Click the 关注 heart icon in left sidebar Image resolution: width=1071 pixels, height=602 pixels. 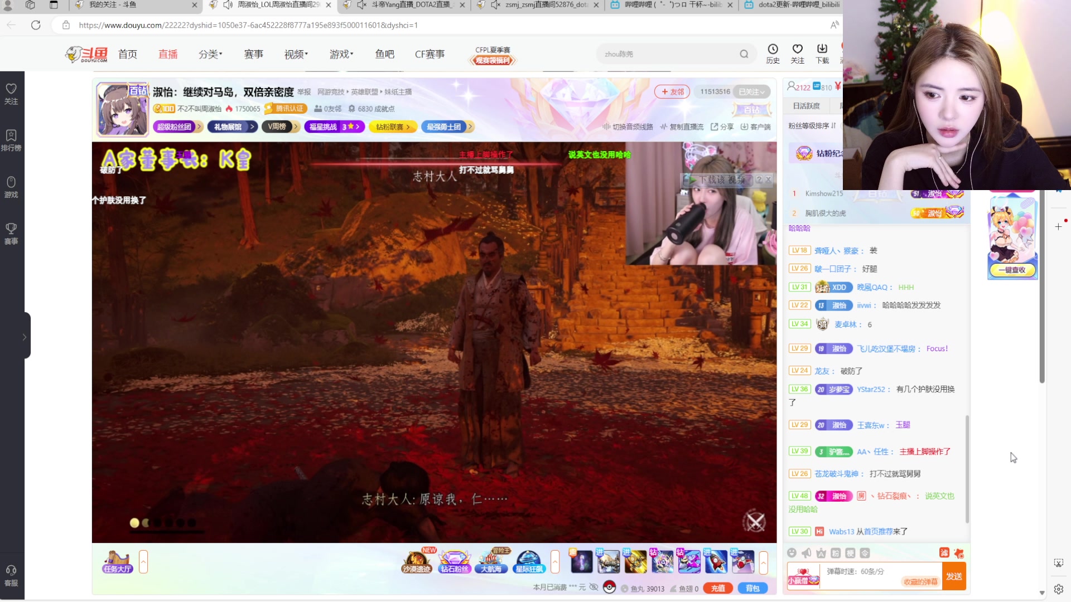(11, 94)
